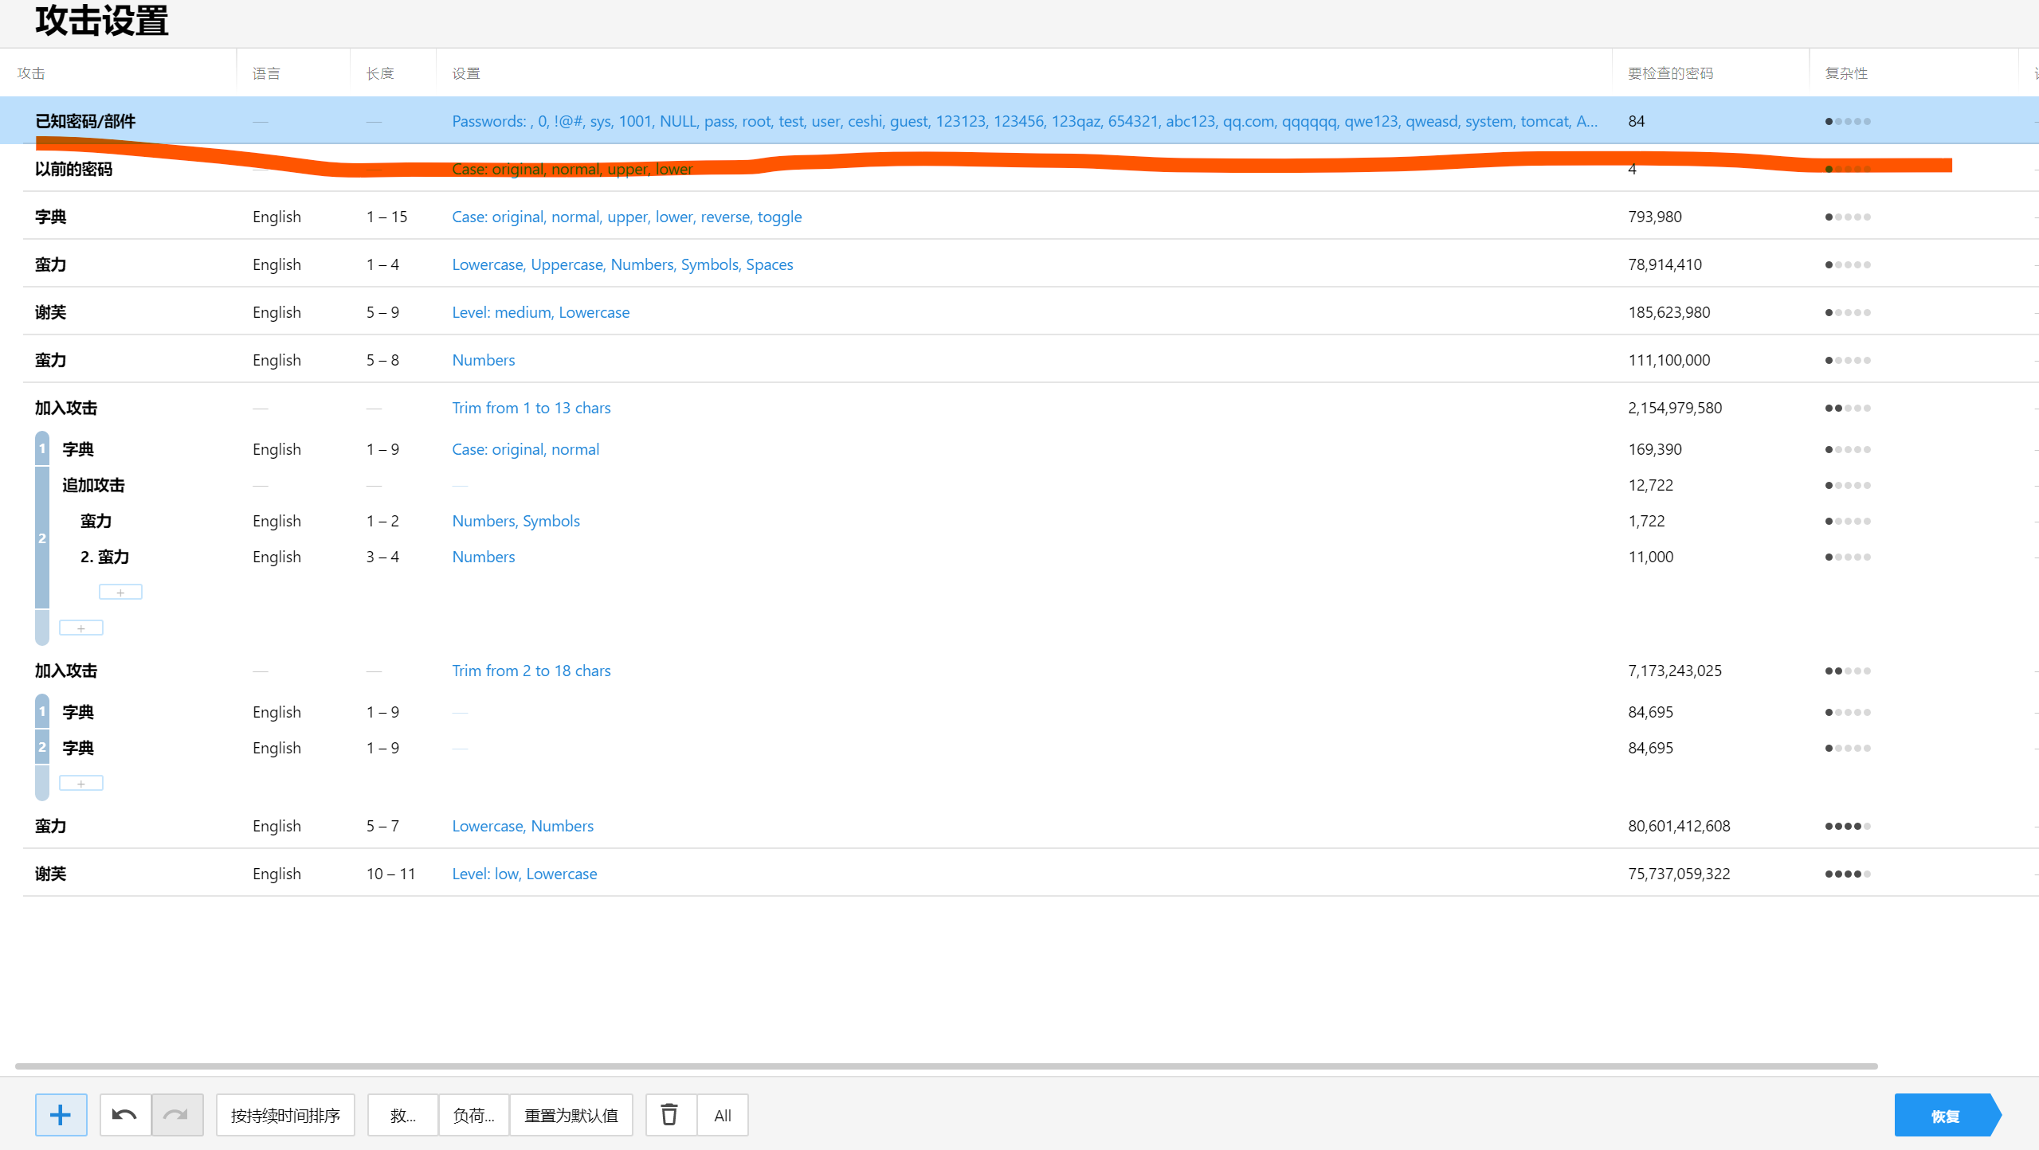2039x1150 pixels.
Task: Click the redo arrow icon
Action: [x=176, y=1115]
